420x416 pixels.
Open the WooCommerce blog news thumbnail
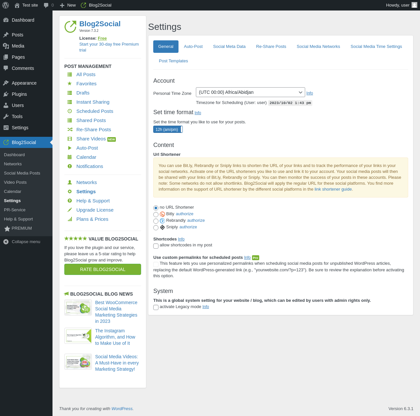78,308
